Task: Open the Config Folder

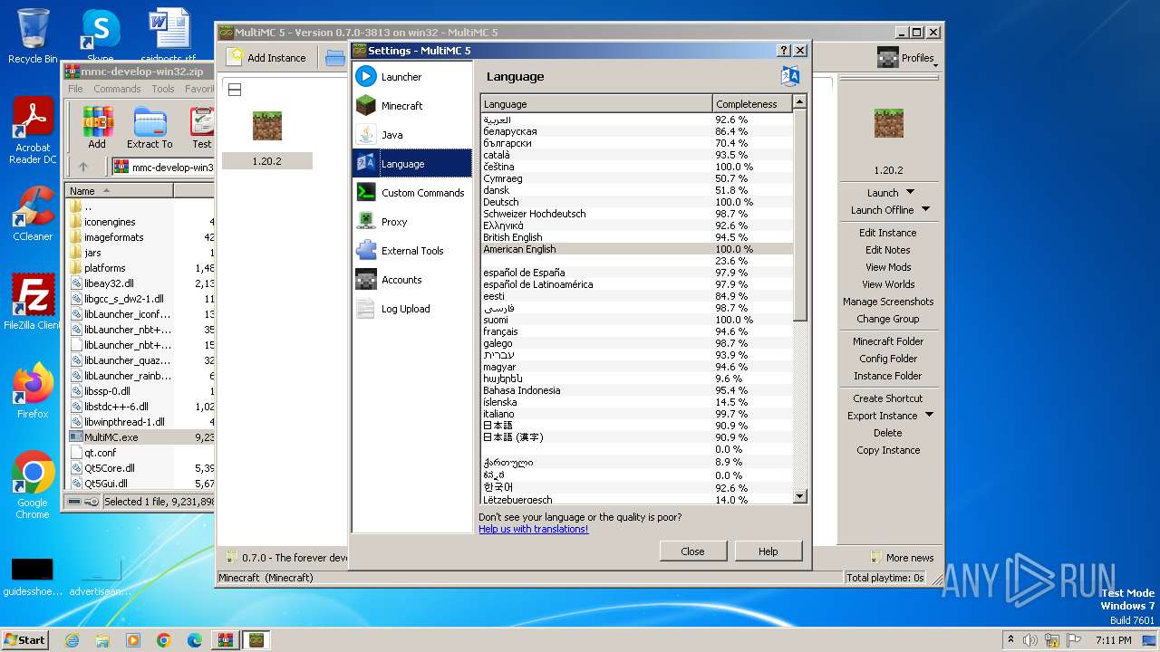Action: click(887, 359)
